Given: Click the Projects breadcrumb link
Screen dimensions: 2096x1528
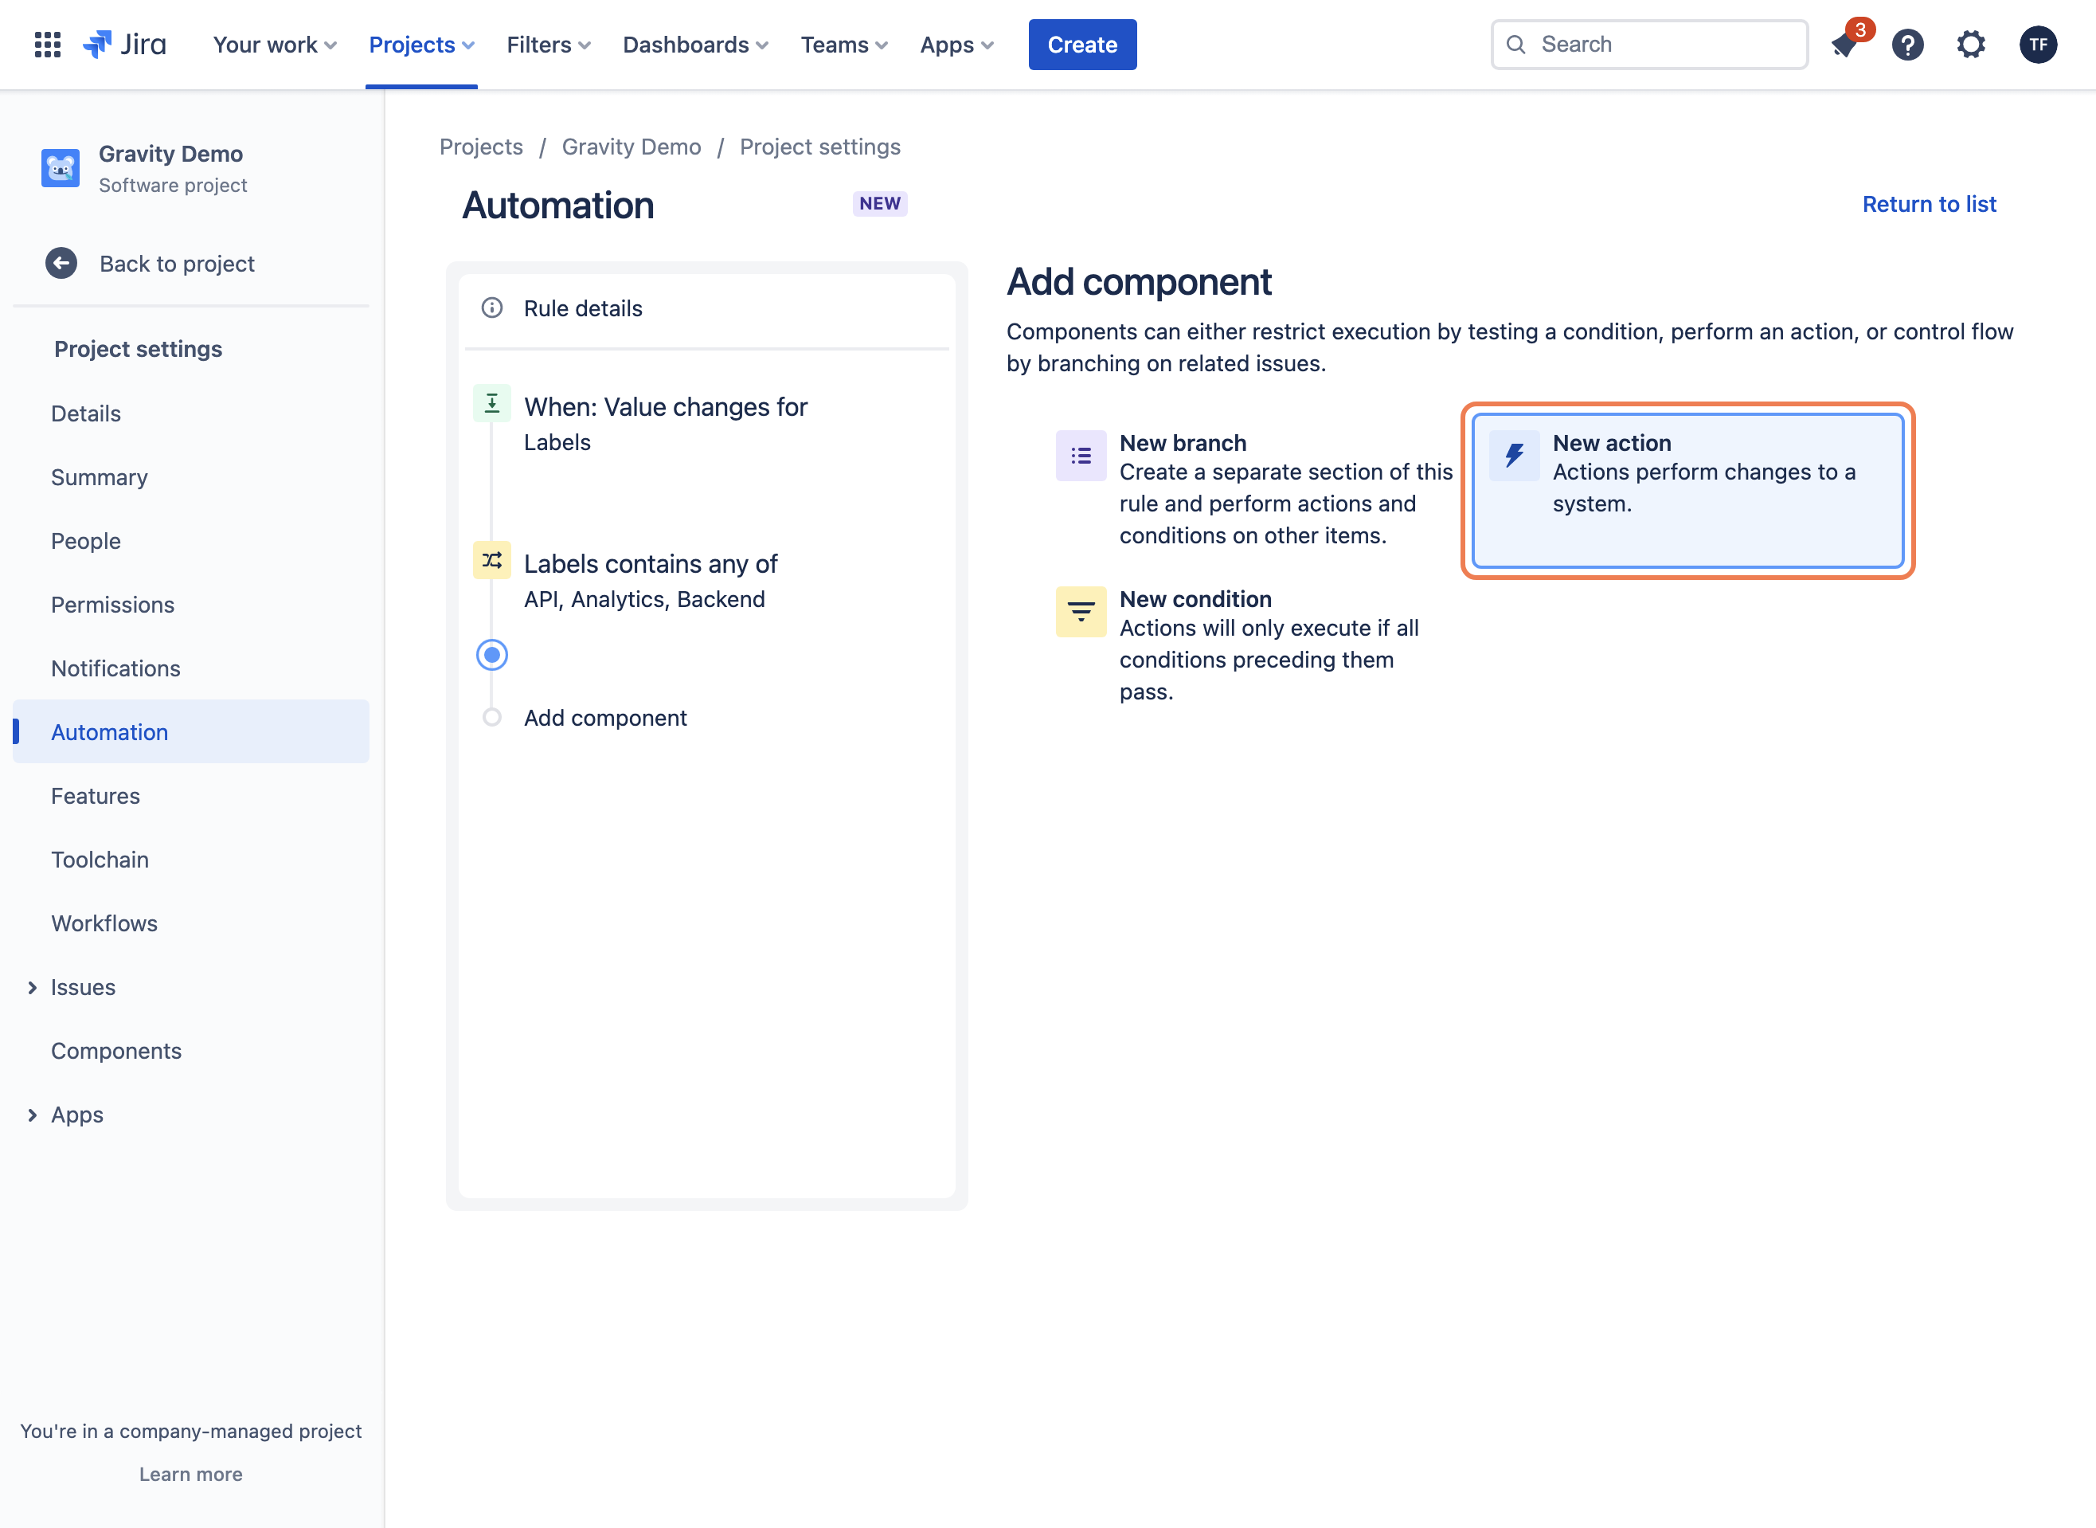Looking at the screenshot, I should click(481, 146).
